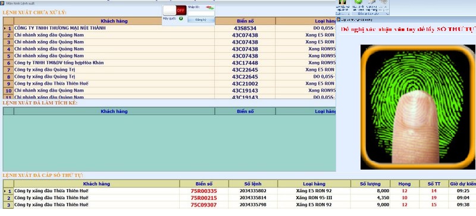The image size is (476, 216).
Task: Click plate number 43S8534
Action: pos(245,28)
